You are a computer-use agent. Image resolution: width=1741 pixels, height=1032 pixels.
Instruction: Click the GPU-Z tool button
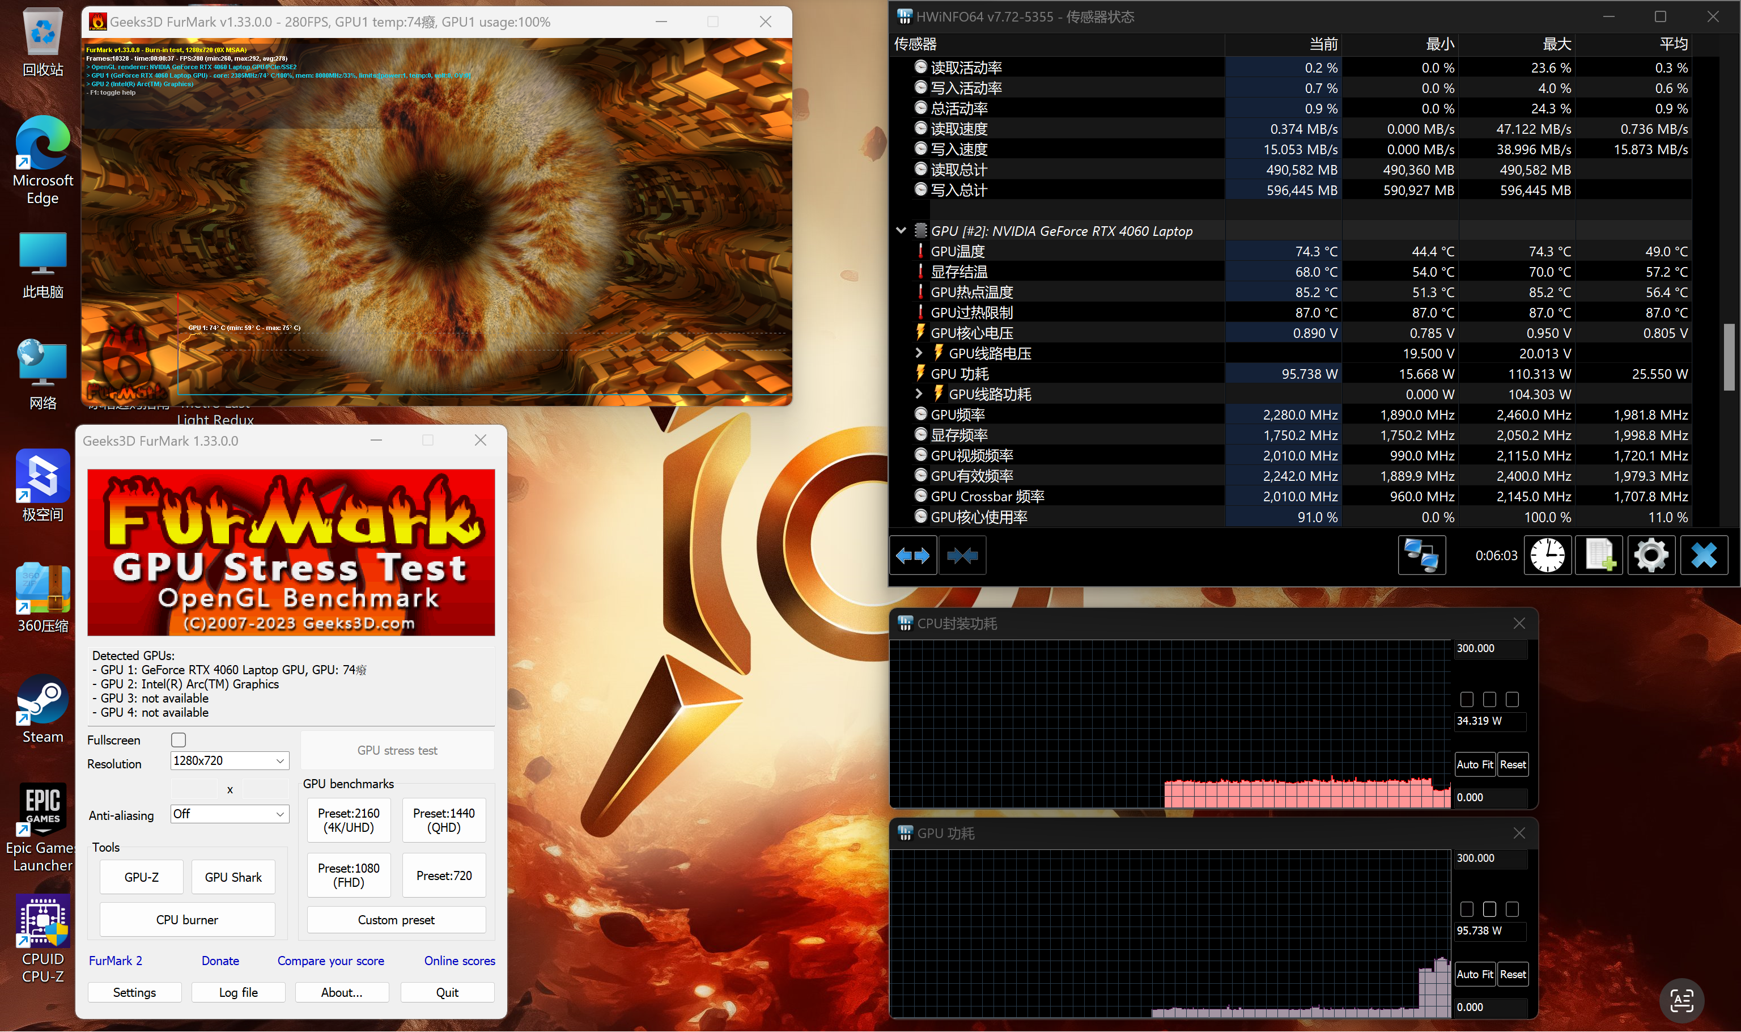point(141,878)
